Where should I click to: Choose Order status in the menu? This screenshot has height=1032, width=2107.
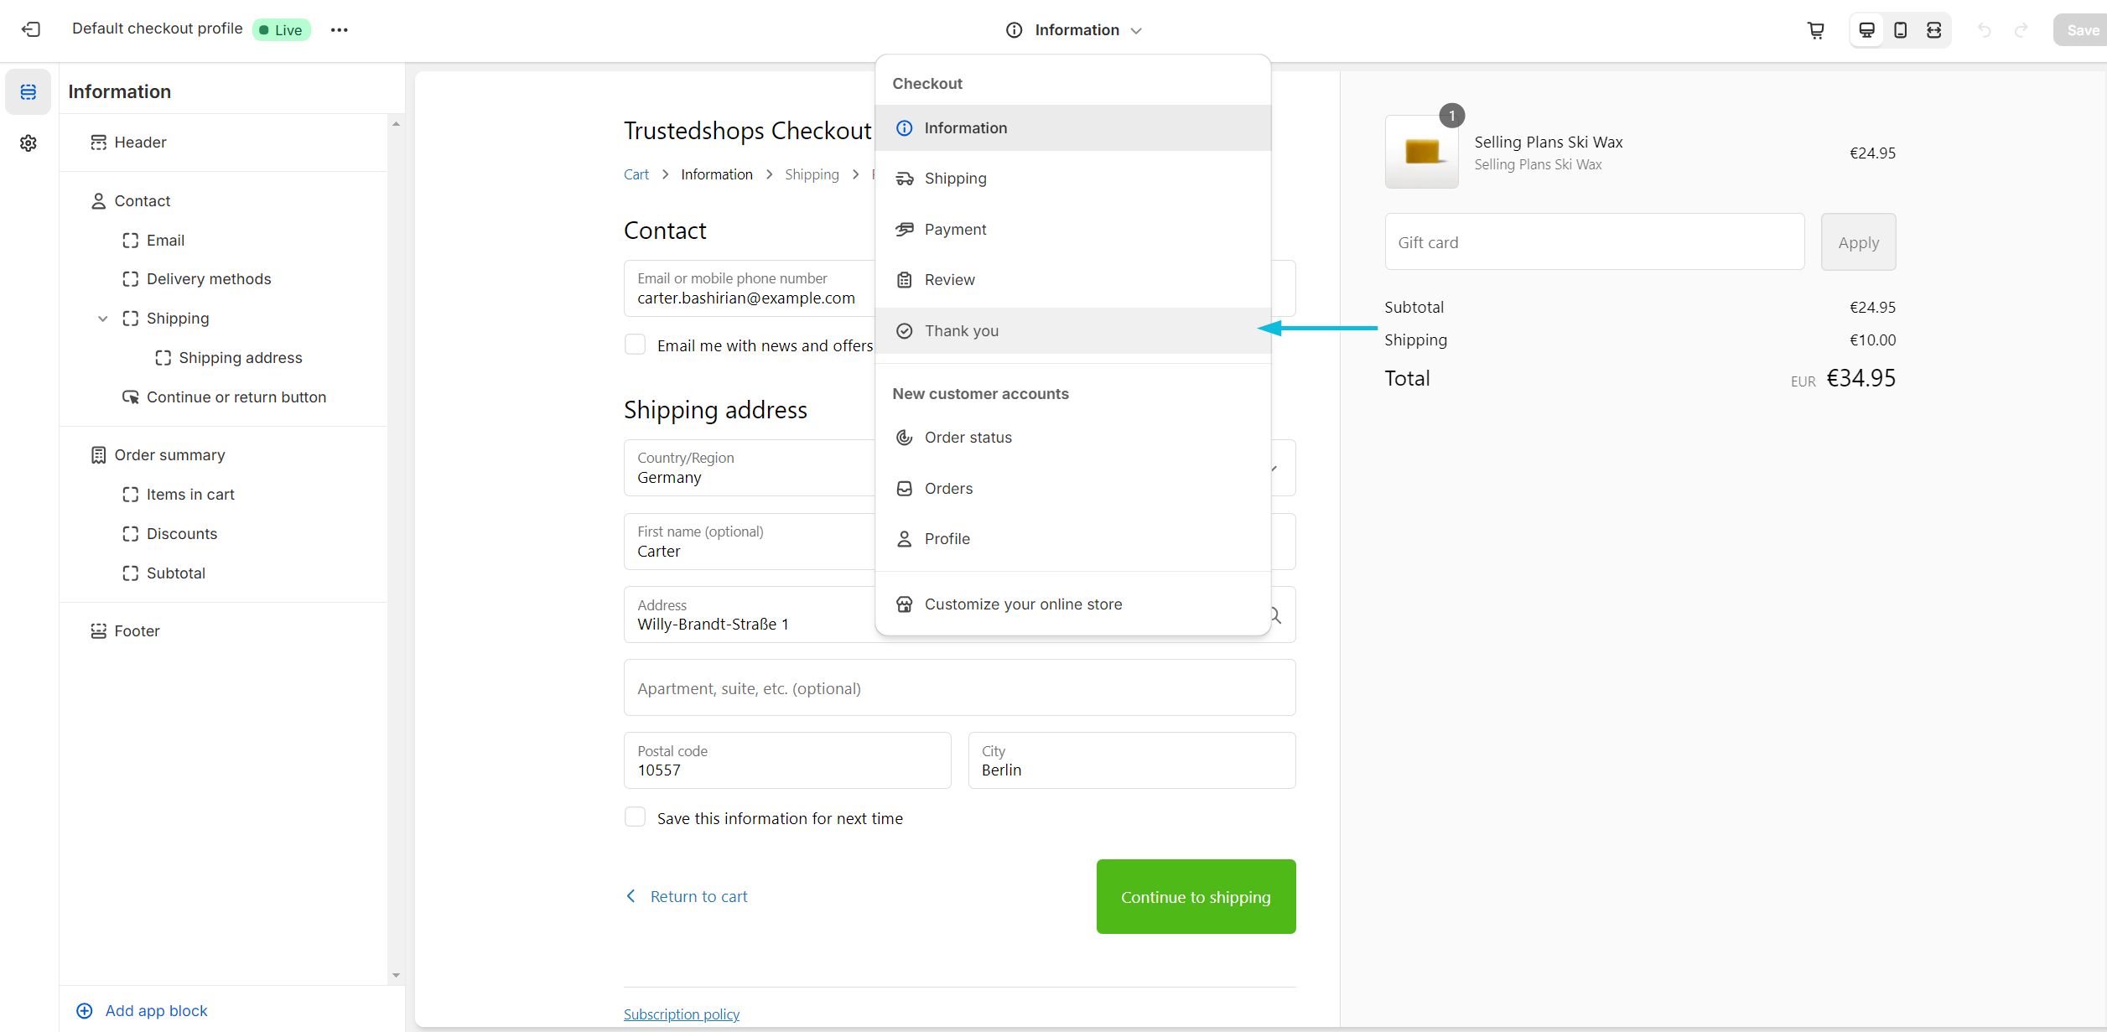(x=1073, y=438)
